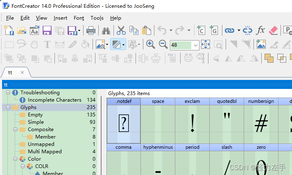Click the Paste clipboard icon
This screenshot has height=175, width=292.
(147, 30)
